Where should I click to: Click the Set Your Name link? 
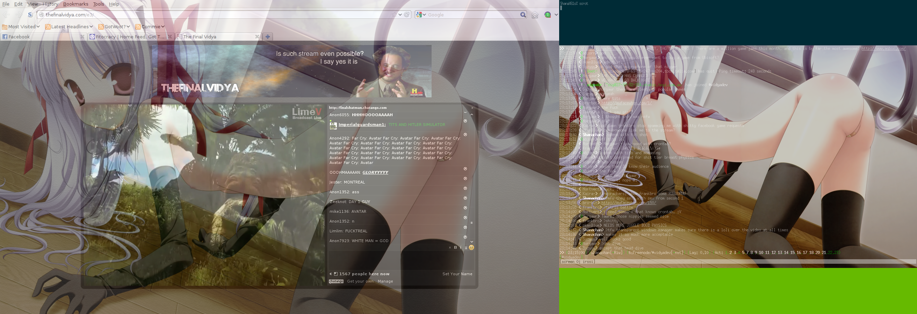(x=457, y=274)
